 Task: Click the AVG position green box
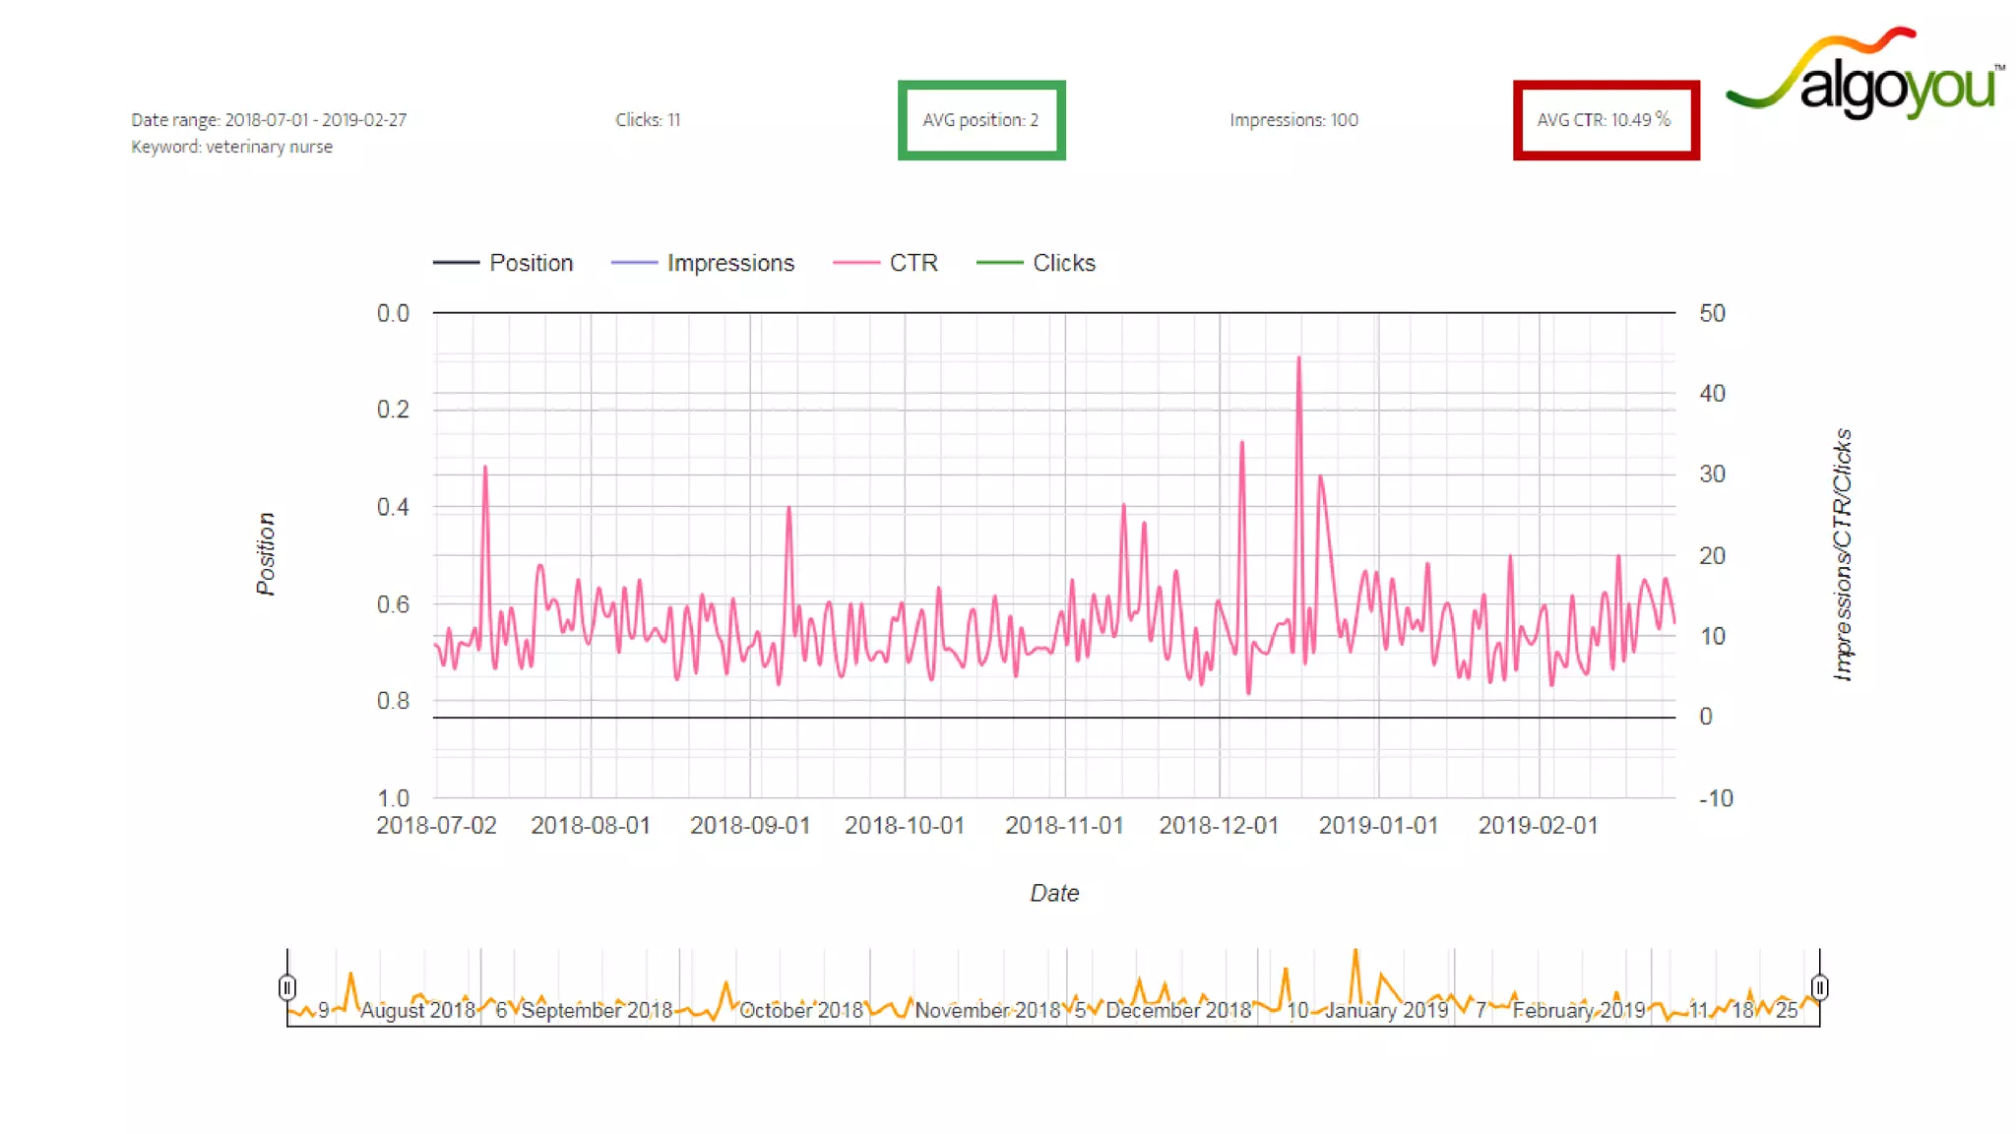point(980,120)
